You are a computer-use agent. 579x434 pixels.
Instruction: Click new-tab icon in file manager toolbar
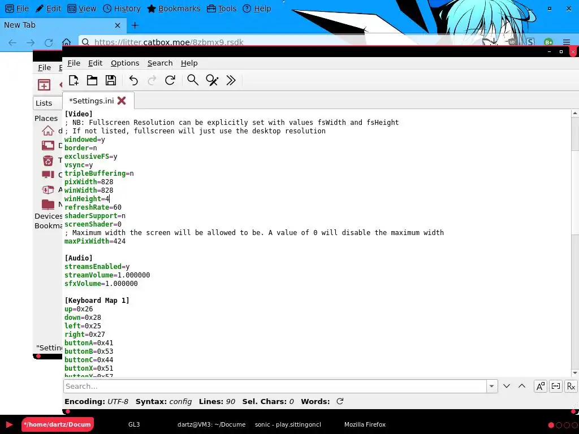[x=44, y=85]
